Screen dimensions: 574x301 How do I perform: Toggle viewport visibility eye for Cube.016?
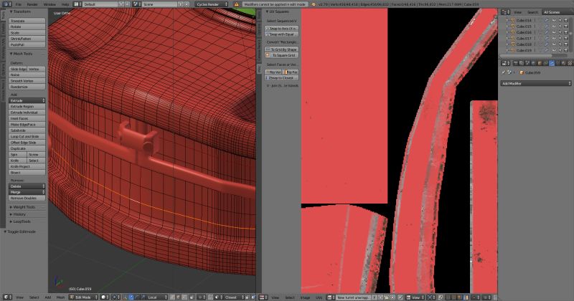[x=553, y=32]
